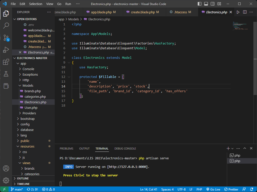The width and height of the screenshot is (257, 192).
Task: Open Run and Debug view
Action: [x=6, y=50]
